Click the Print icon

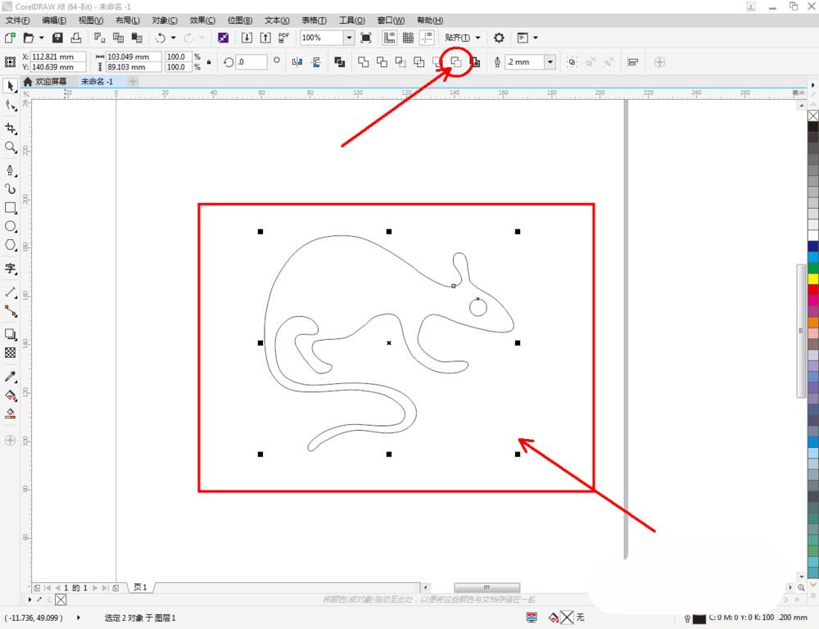tap(76, 38)
